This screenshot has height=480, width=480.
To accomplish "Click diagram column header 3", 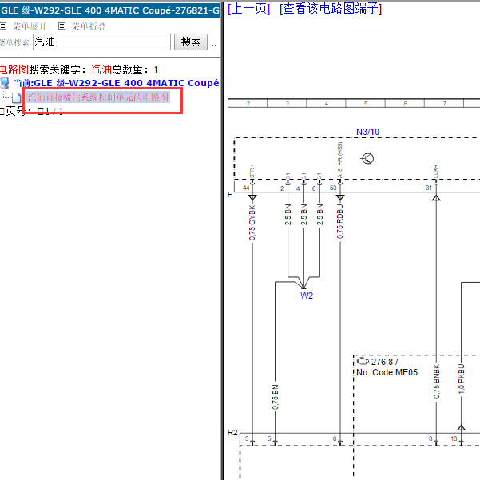I will (x=288, y=104).
